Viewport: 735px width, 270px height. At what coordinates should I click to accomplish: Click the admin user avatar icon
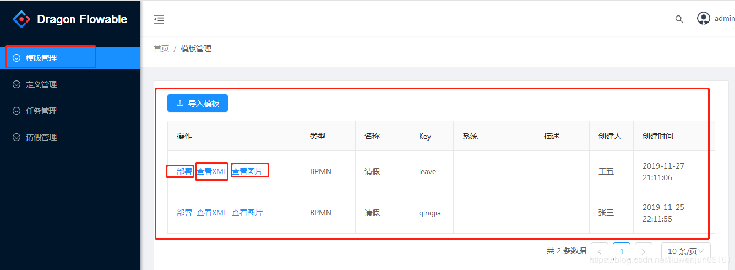tap(704, 18)
